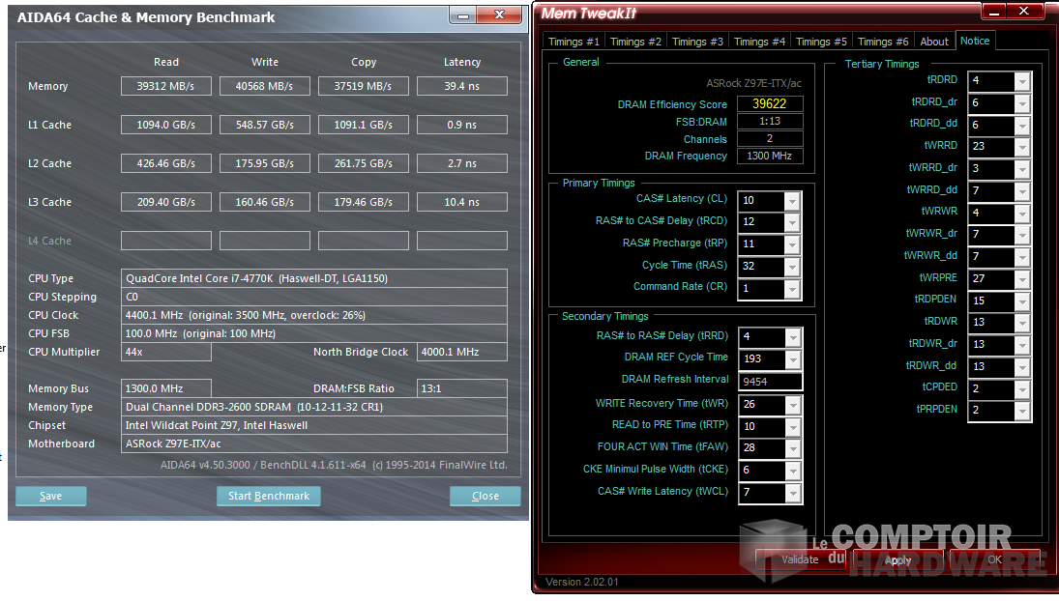Open the About tab in Mem TweakIt

[934, 42]
